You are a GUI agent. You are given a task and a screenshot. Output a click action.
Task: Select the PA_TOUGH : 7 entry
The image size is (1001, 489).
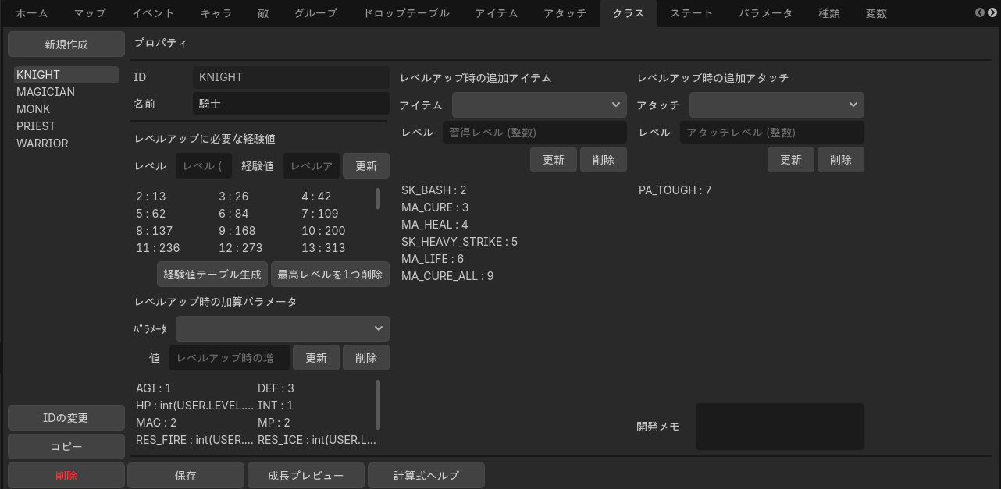click(675, 190)
